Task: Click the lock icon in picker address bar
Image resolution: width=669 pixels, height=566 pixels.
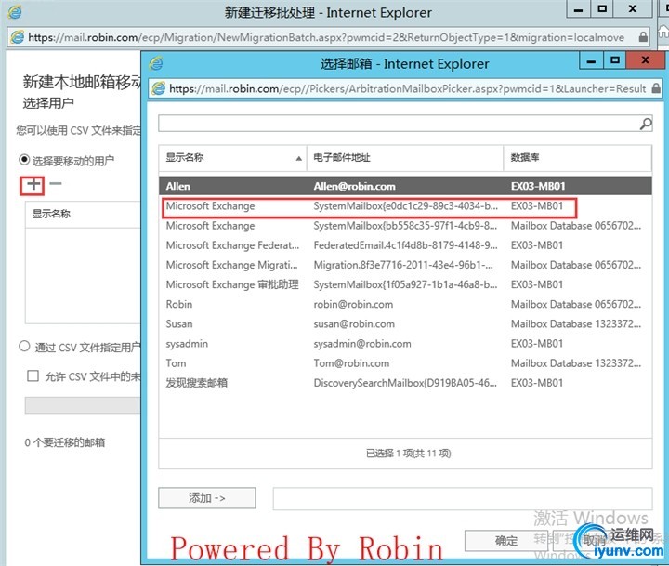Action: click(656, 89)
